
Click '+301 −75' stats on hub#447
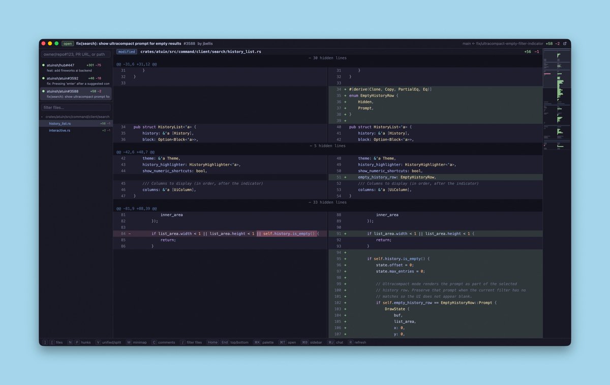pos(94,65)
